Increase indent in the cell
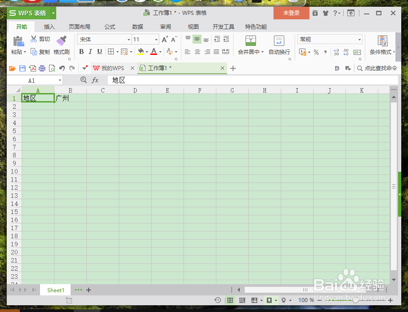The width and height of the screenshot is (408, 312). click(226, 39)
